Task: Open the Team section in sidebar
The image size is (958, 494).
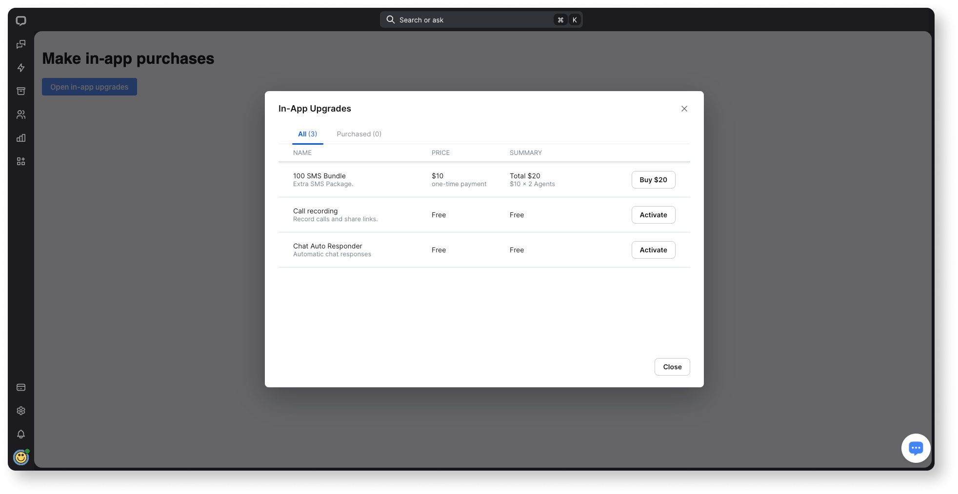Action: (21, 114)
